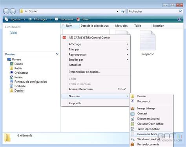Click the Graver toolbar button
The width and height of the screenshot is (186, 147).
coord(83,19)
